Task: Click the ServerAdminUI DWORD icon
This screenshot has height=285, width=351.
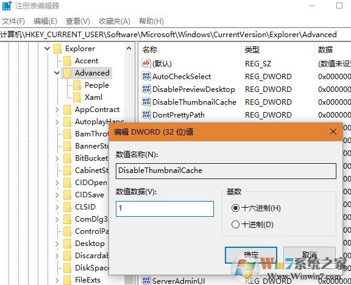Action: [x=146, y=281]
